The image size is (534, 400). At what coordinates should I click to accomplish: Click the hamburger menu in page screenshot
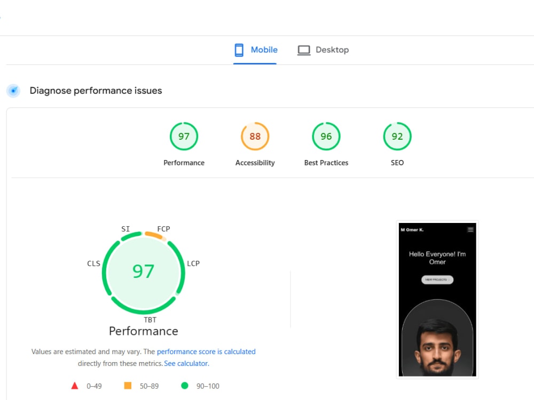point(470,229)
